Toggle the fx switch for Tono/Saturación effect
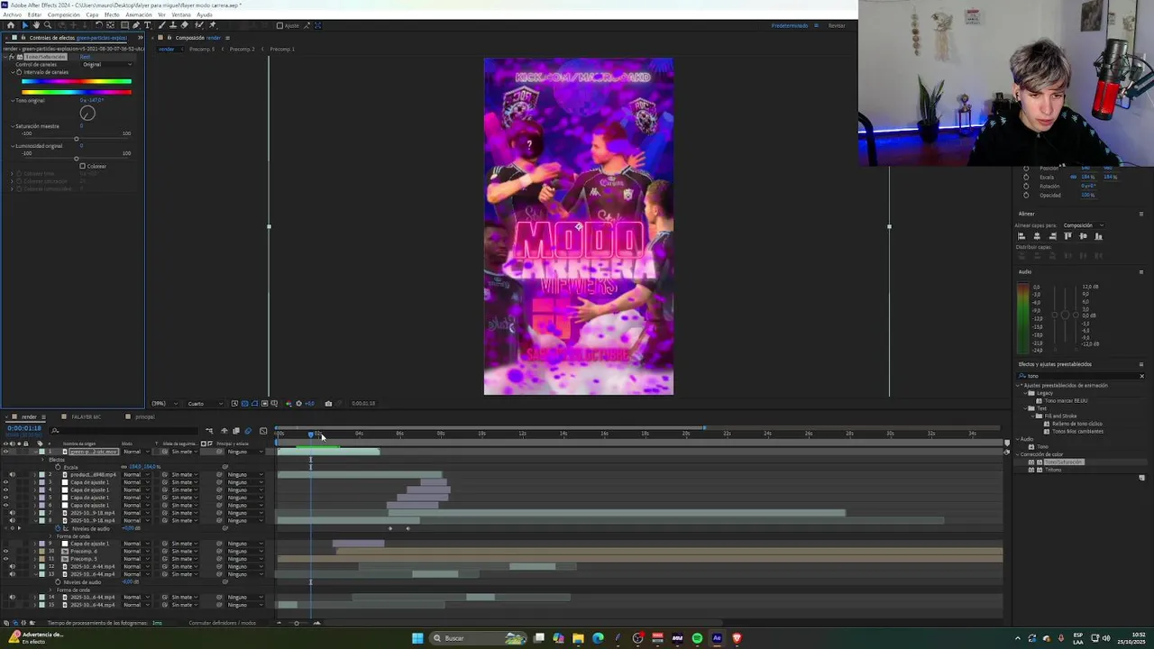Viewport: 1154px width, 649px height. tap(12, 57)
